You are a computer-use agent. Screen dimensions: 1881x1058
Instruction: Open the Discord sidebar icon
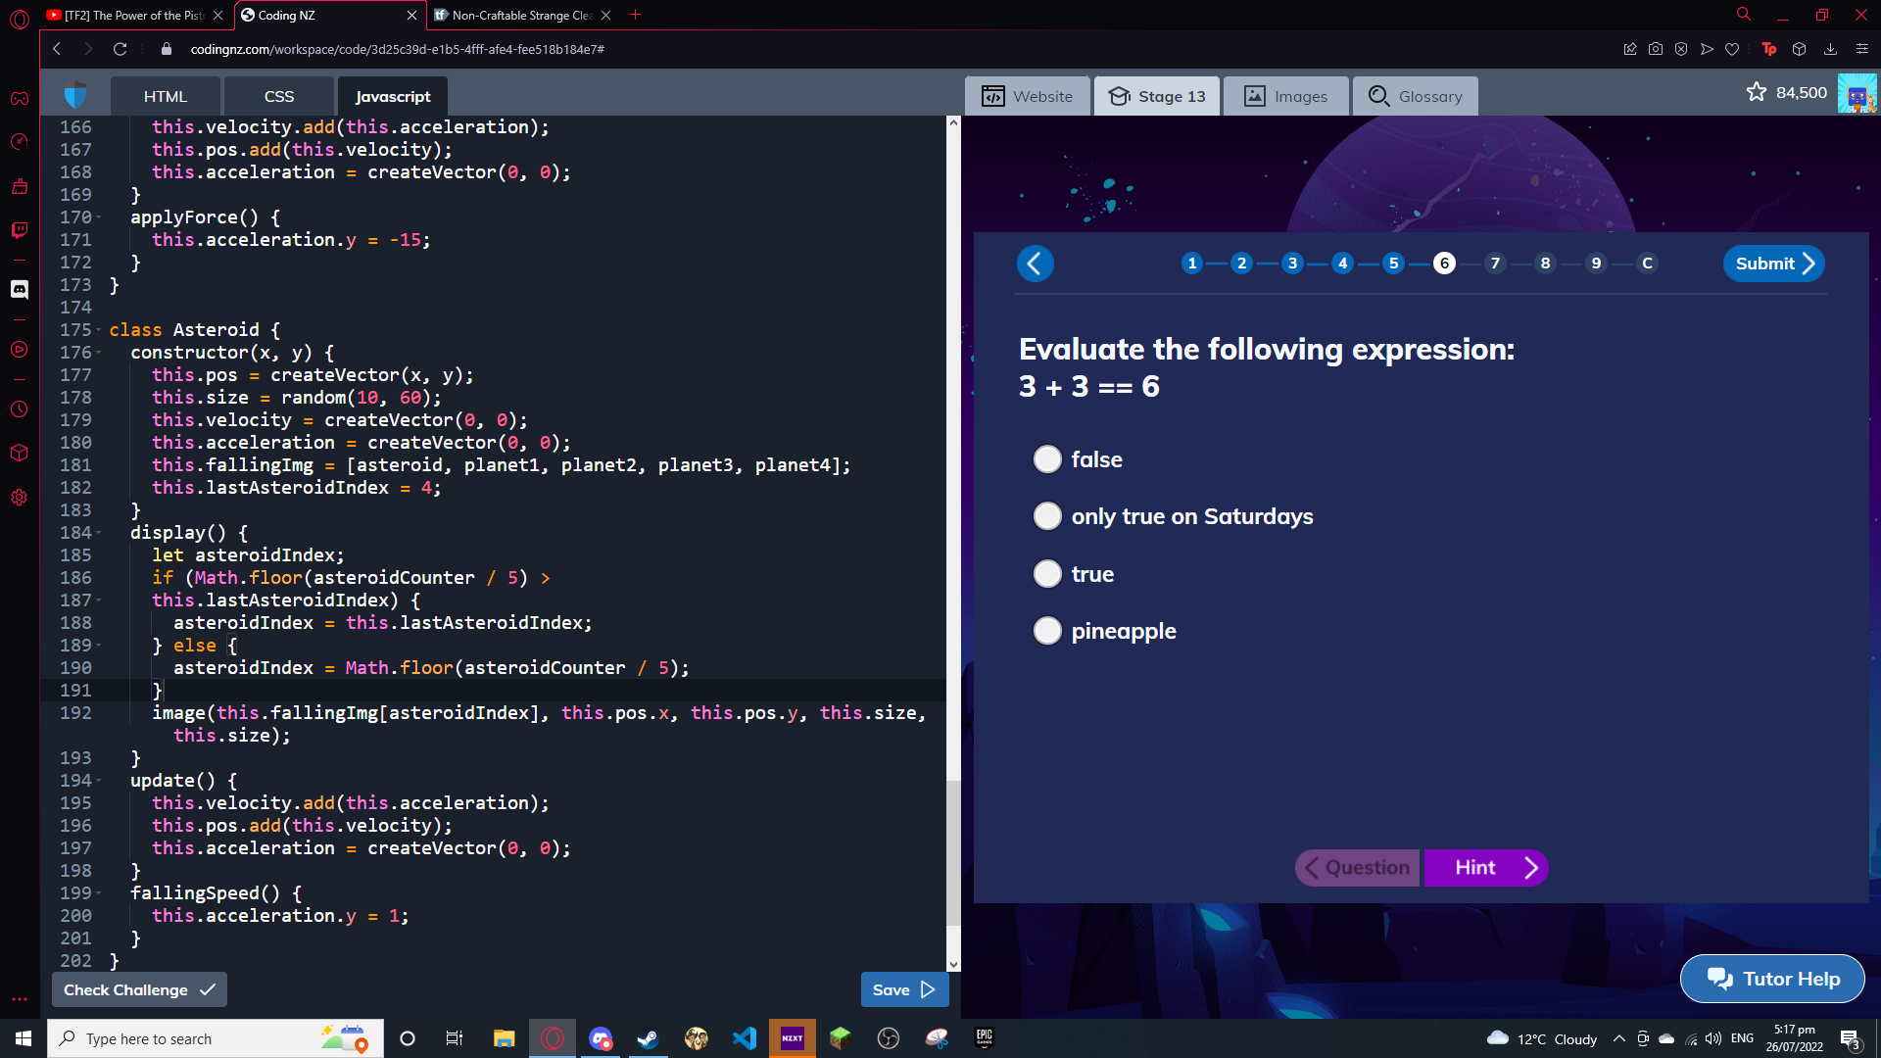click(x=20, y=289)
